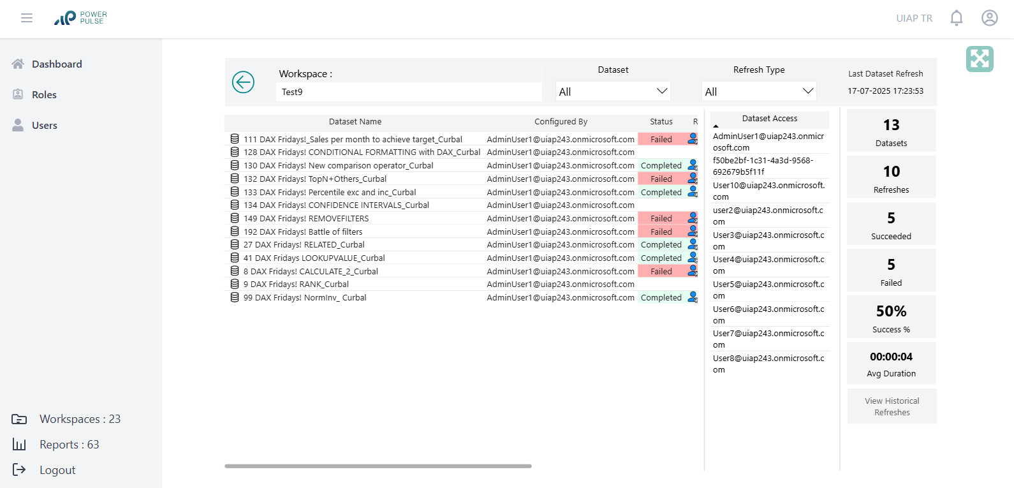
Task: Sort by the Dataset Name column header
Action: point(355,121)
